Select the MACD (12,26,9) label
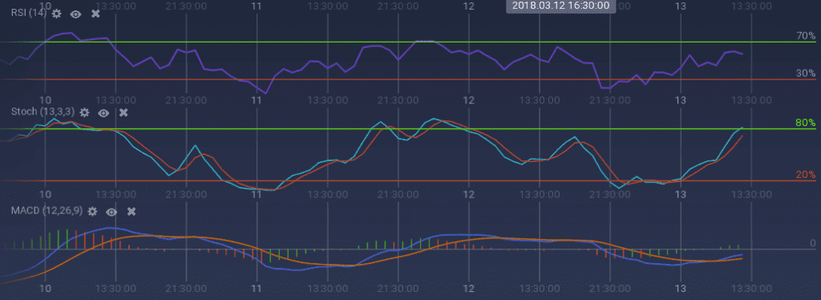The width and height of the screenshot is (821, 300). tap(47, 211)
